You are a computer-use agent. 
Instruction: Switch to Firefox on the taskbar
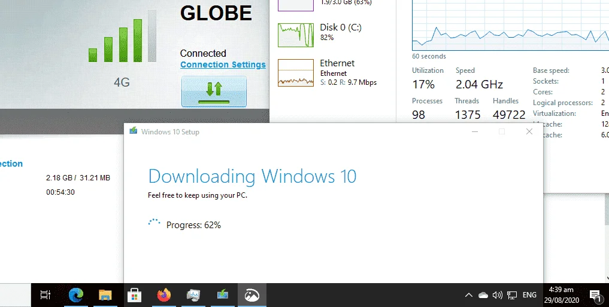(164, 296)
